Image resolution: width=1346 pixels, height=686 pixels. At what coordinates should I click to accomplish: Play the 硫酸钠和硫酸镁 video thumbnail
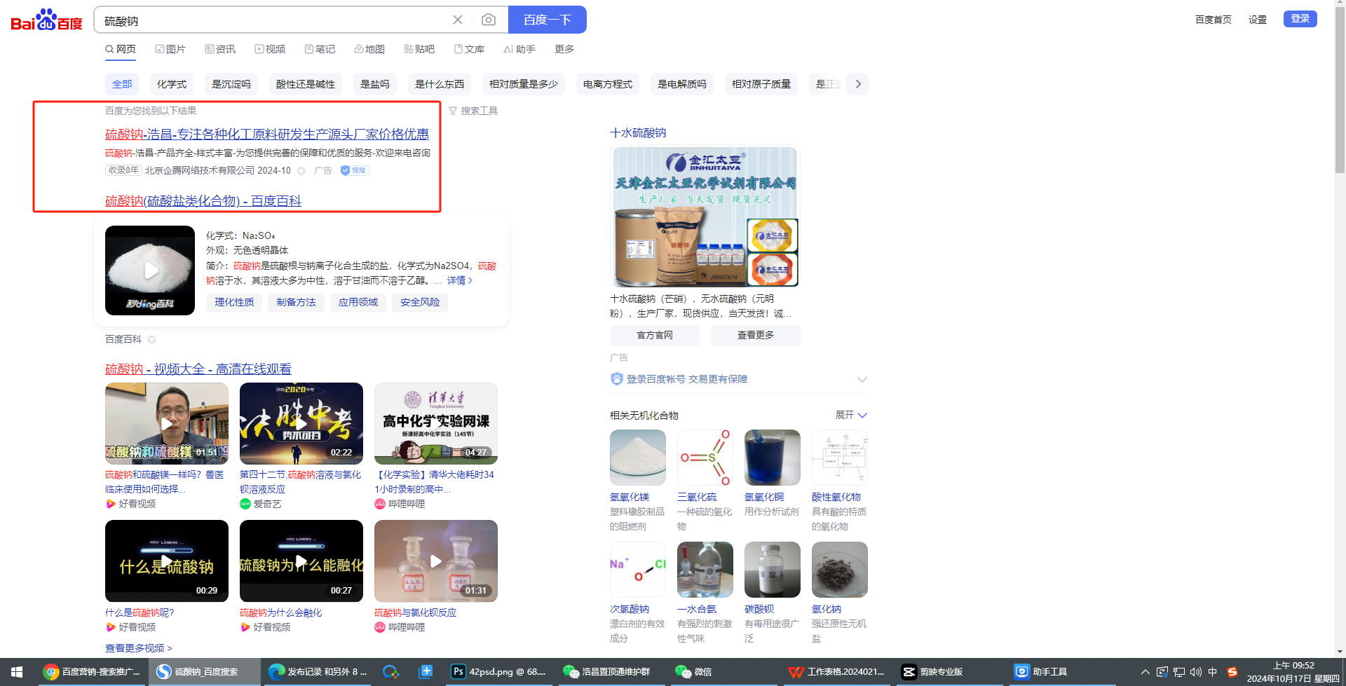(x=167, y=423)
